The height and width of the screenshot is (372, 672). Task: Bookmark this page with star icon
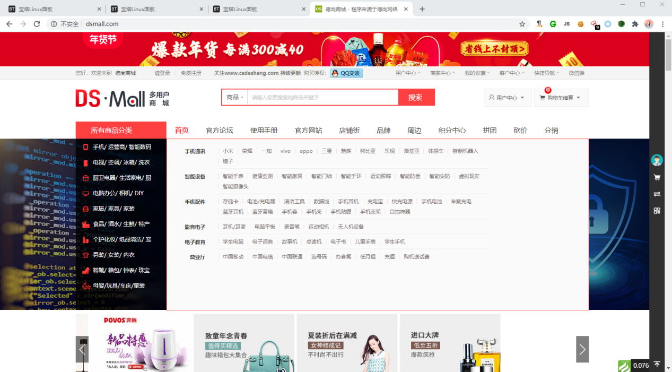pyautogui.click(x=522, y=24)
